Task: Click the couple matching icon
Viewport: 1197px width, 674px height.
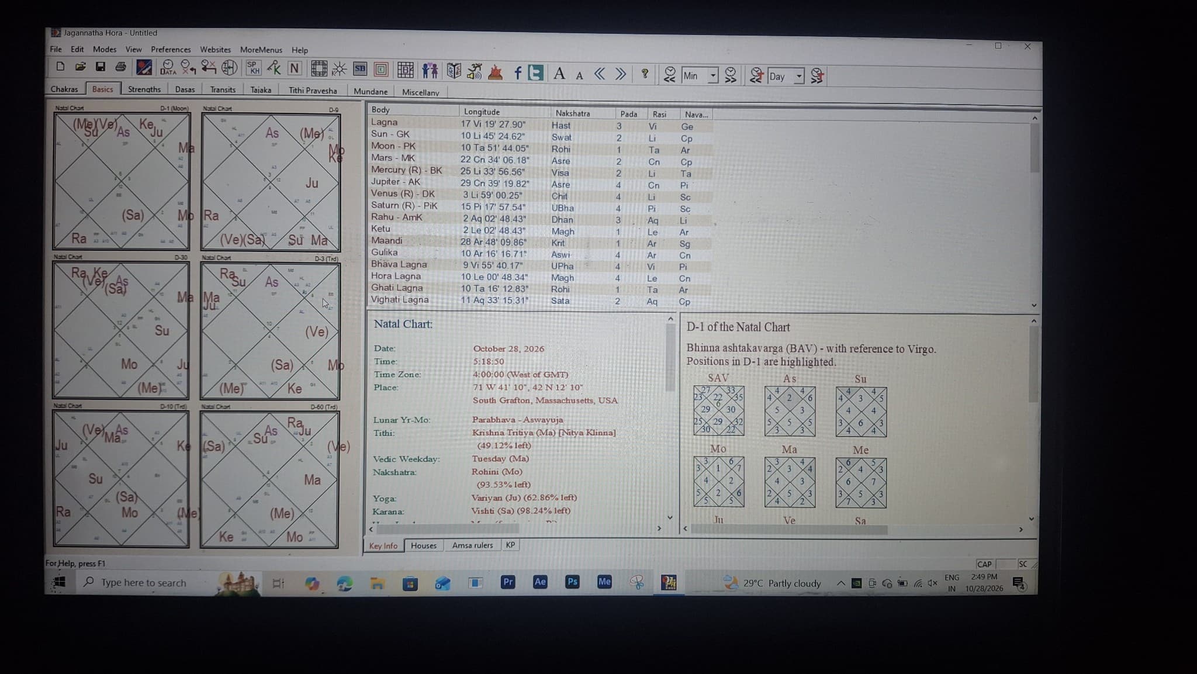Action: (430, 71)
